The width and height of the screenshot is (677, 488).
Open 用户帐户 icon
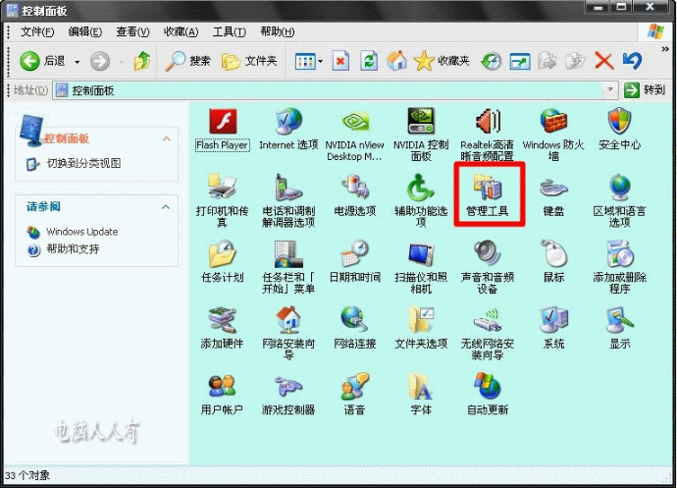[223, 394]
